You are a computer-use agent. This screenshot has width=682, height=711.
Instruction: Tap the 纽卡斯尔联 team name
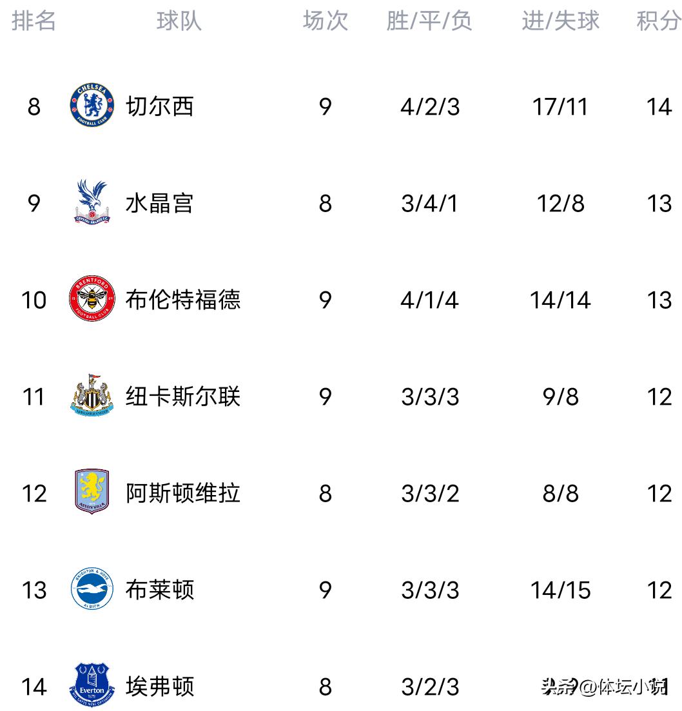tap(182, 396)
